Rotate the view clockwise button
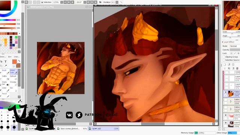 pos(92,2)
